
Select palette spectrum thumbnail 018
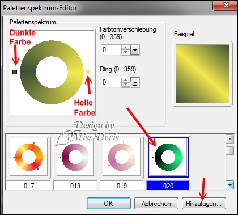pos(75,157)
